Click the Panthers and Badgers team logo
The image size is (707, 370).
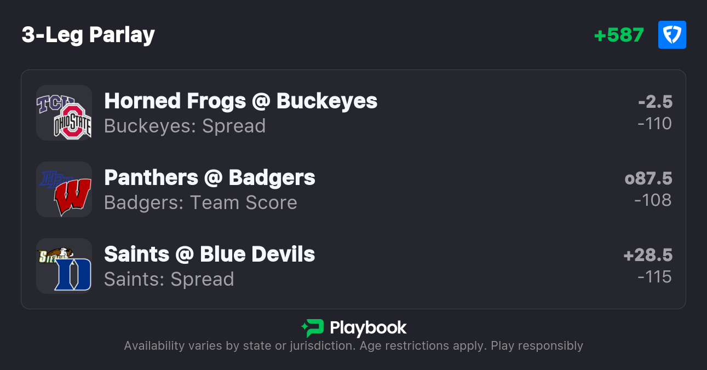pos(64,189)
